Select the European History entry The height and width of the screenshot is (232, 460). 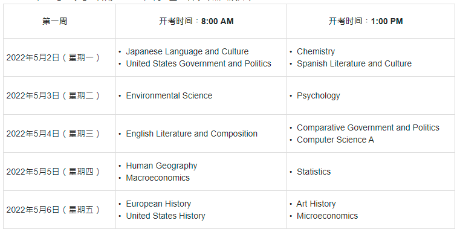point(158,204)
